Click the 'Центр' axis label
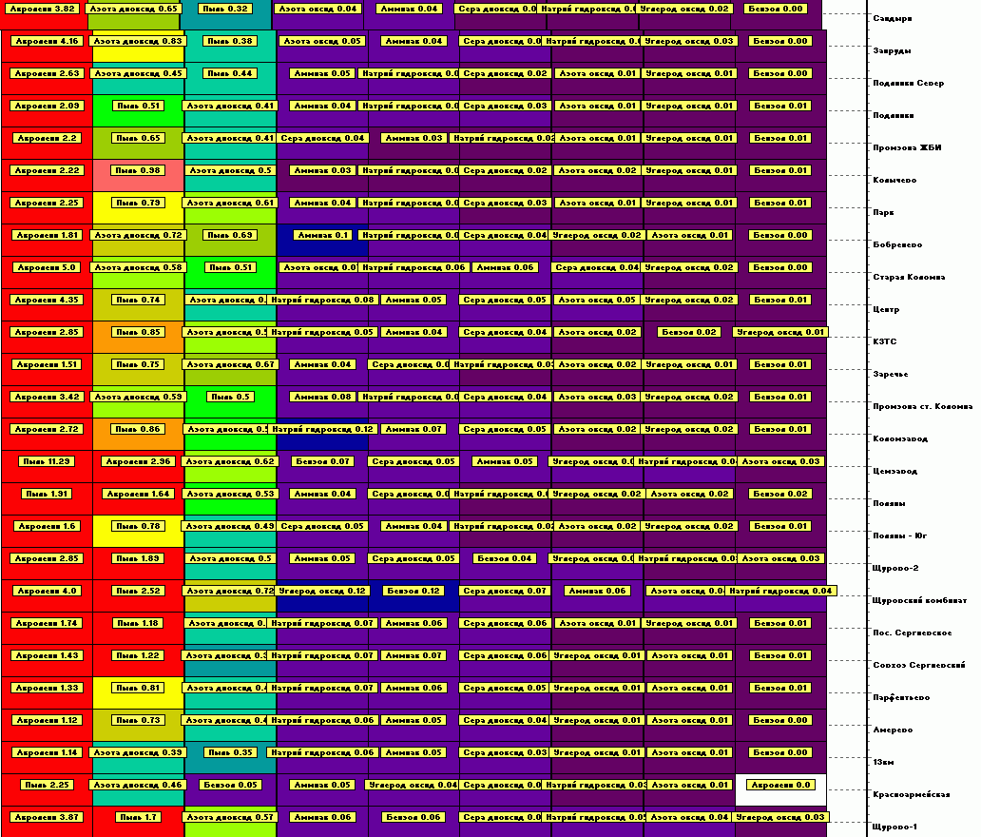 pyautogui.click(x=886, y=310)
